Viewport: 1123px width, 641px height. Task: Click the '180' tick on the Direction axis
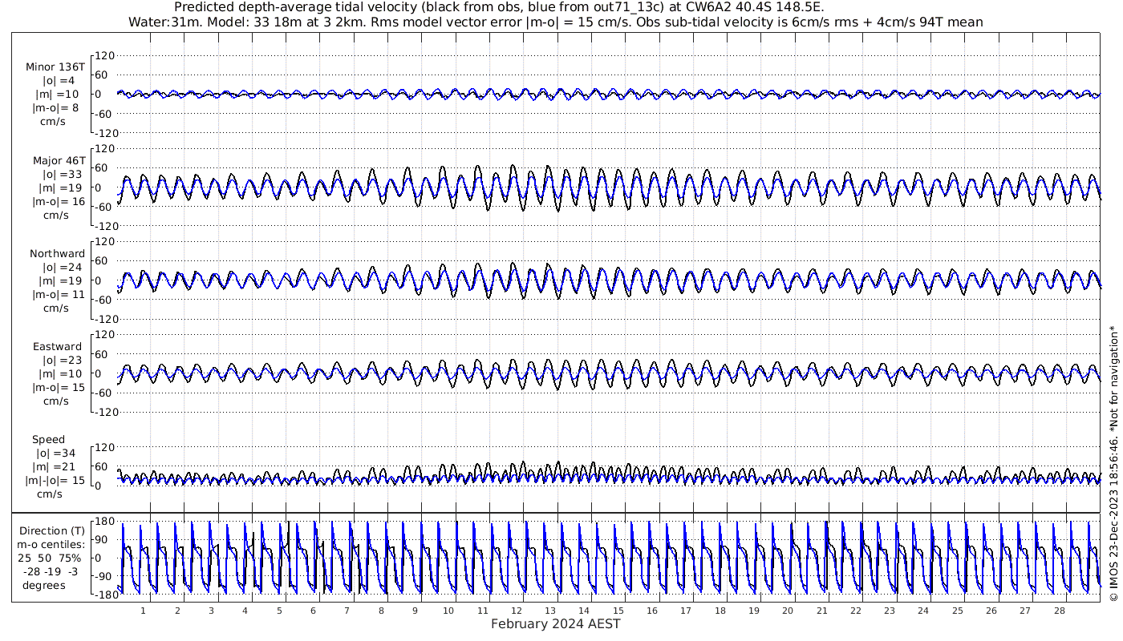point(105,521)
